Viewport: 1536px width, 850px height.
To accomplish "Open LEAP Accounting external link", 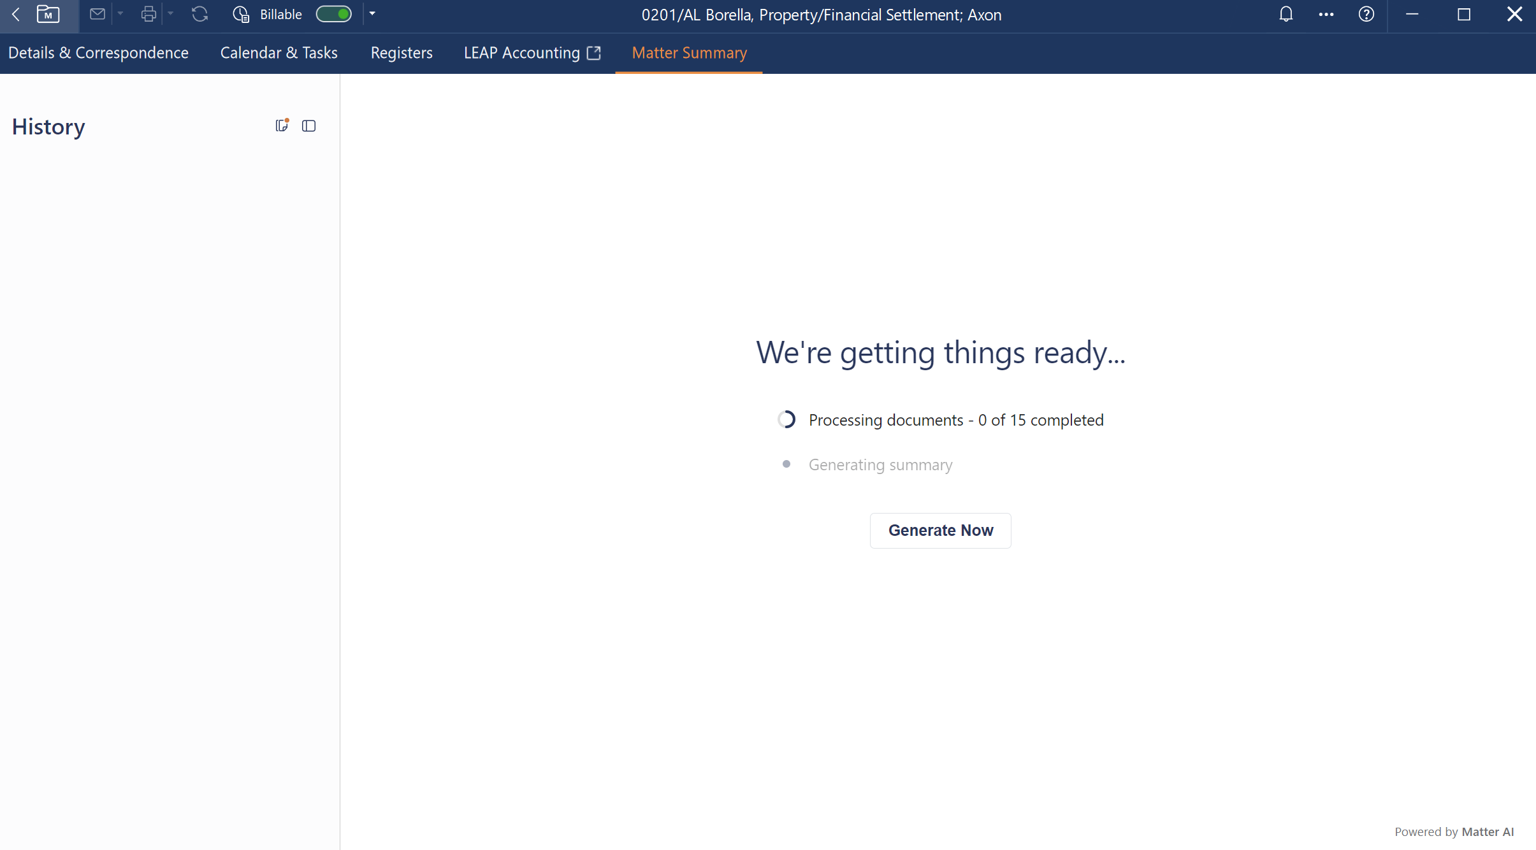I will 532,53.
